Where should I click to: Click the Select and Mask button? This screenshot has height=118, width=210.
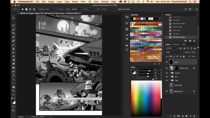tap(124, 9)
